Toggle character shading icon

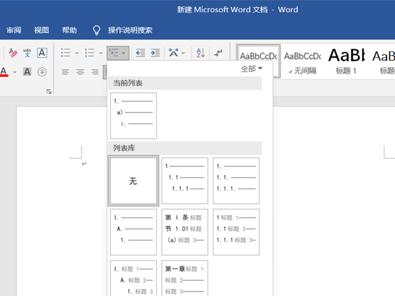point(27,72)
